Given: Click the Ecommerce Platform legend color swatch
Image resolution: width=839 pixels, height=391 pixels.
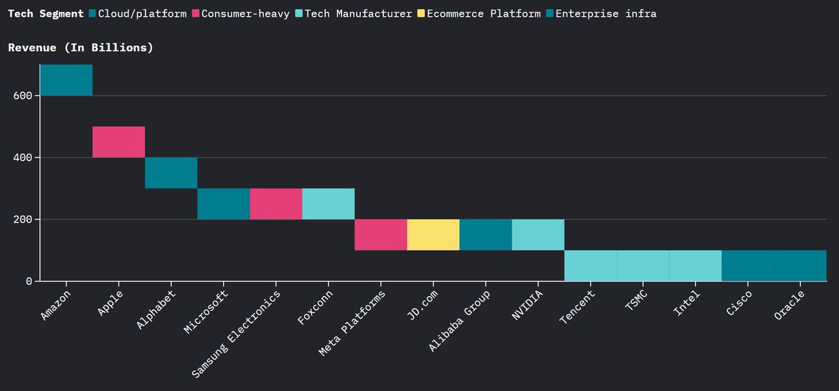Looking at the screenshot, I should point(420,13).
